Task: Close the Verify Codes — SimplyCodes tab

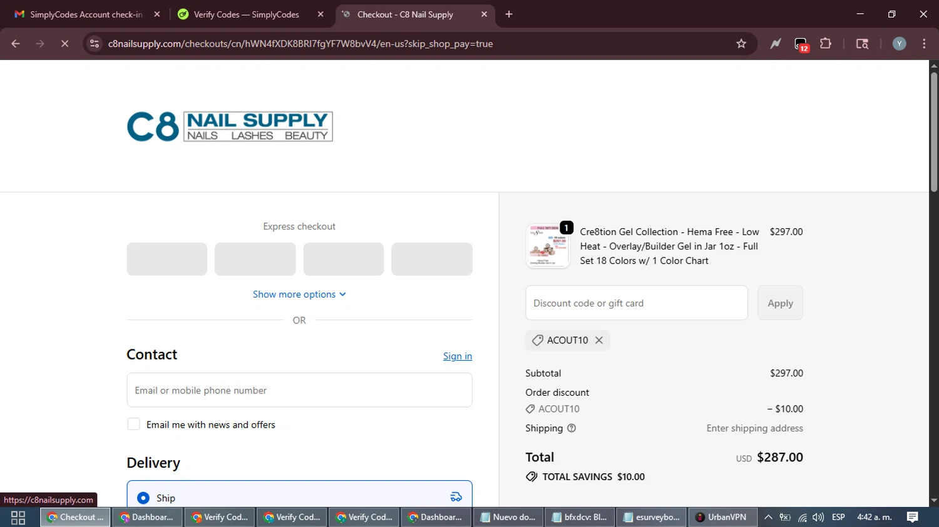Action: click(321, 14)
